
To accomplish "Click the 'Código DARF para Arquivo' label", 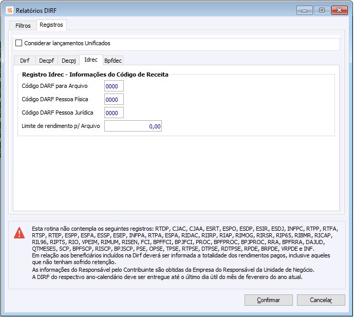I will point(54,86).
